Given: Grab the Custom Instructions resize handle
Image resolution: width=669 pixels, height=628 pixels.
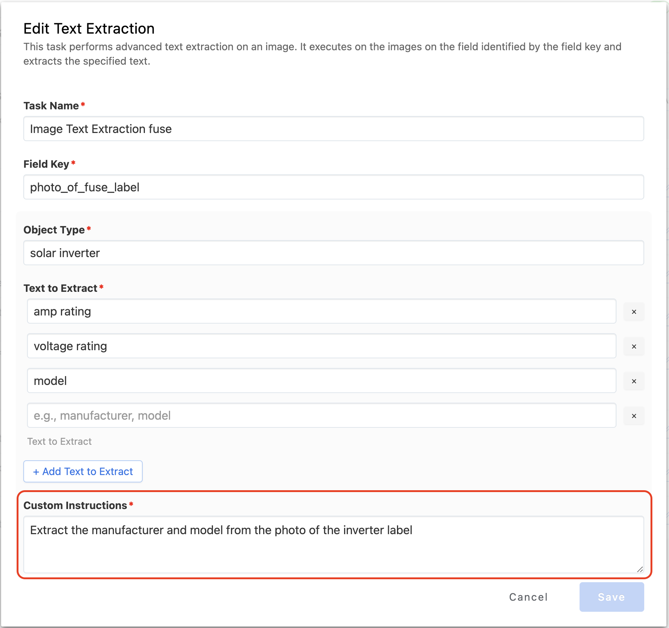Looking at the screenshot, I should pyautogui.click(x=640, y=569).
